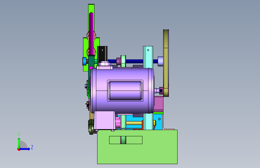Select the blue knob on the left end

[x=84, y=61]
